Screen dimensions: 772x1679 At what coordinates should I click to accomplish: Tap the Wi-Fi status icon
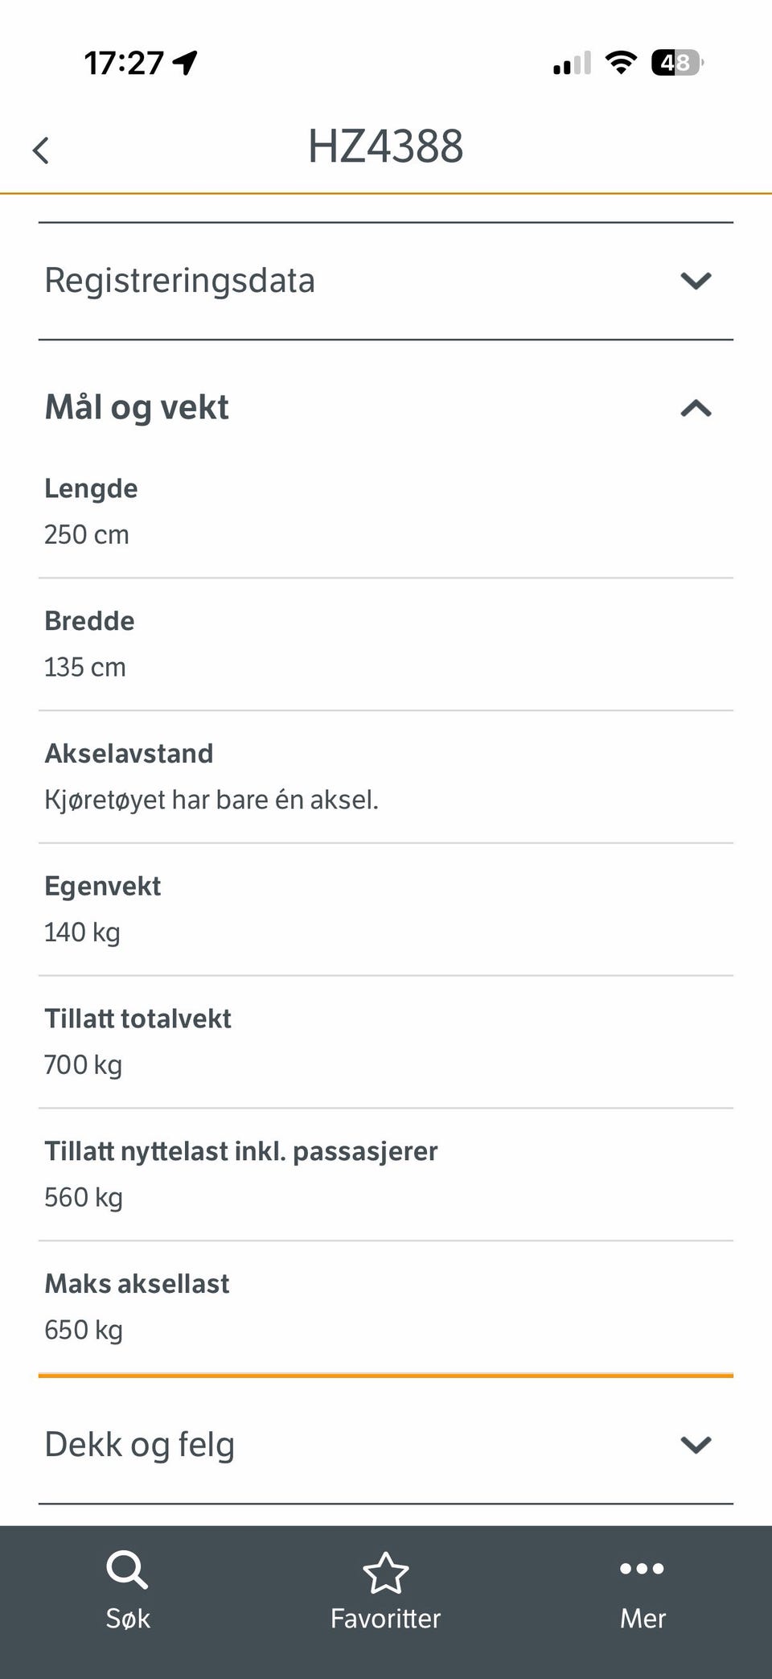click(x=621, y=63)
